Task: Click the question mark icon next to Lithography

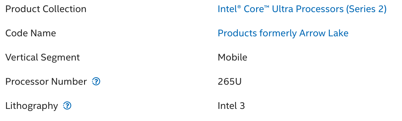Action: [67, 106]
